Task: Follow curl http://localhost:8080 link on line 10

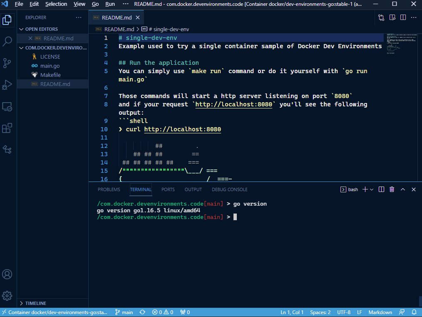Action: click(x=182, y=129)
